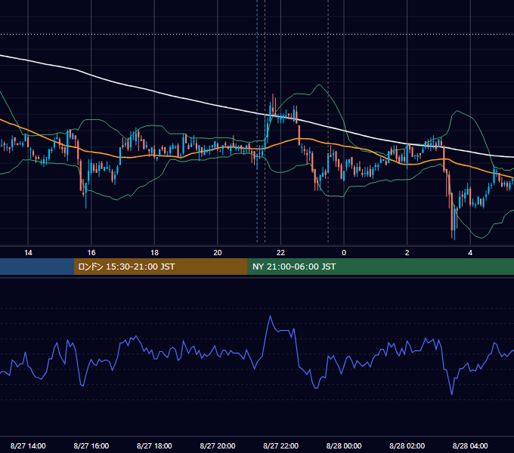Click the 8/27 20:00 time label
The width and height of the screenshot is (514, 453).
pos(218,445)
